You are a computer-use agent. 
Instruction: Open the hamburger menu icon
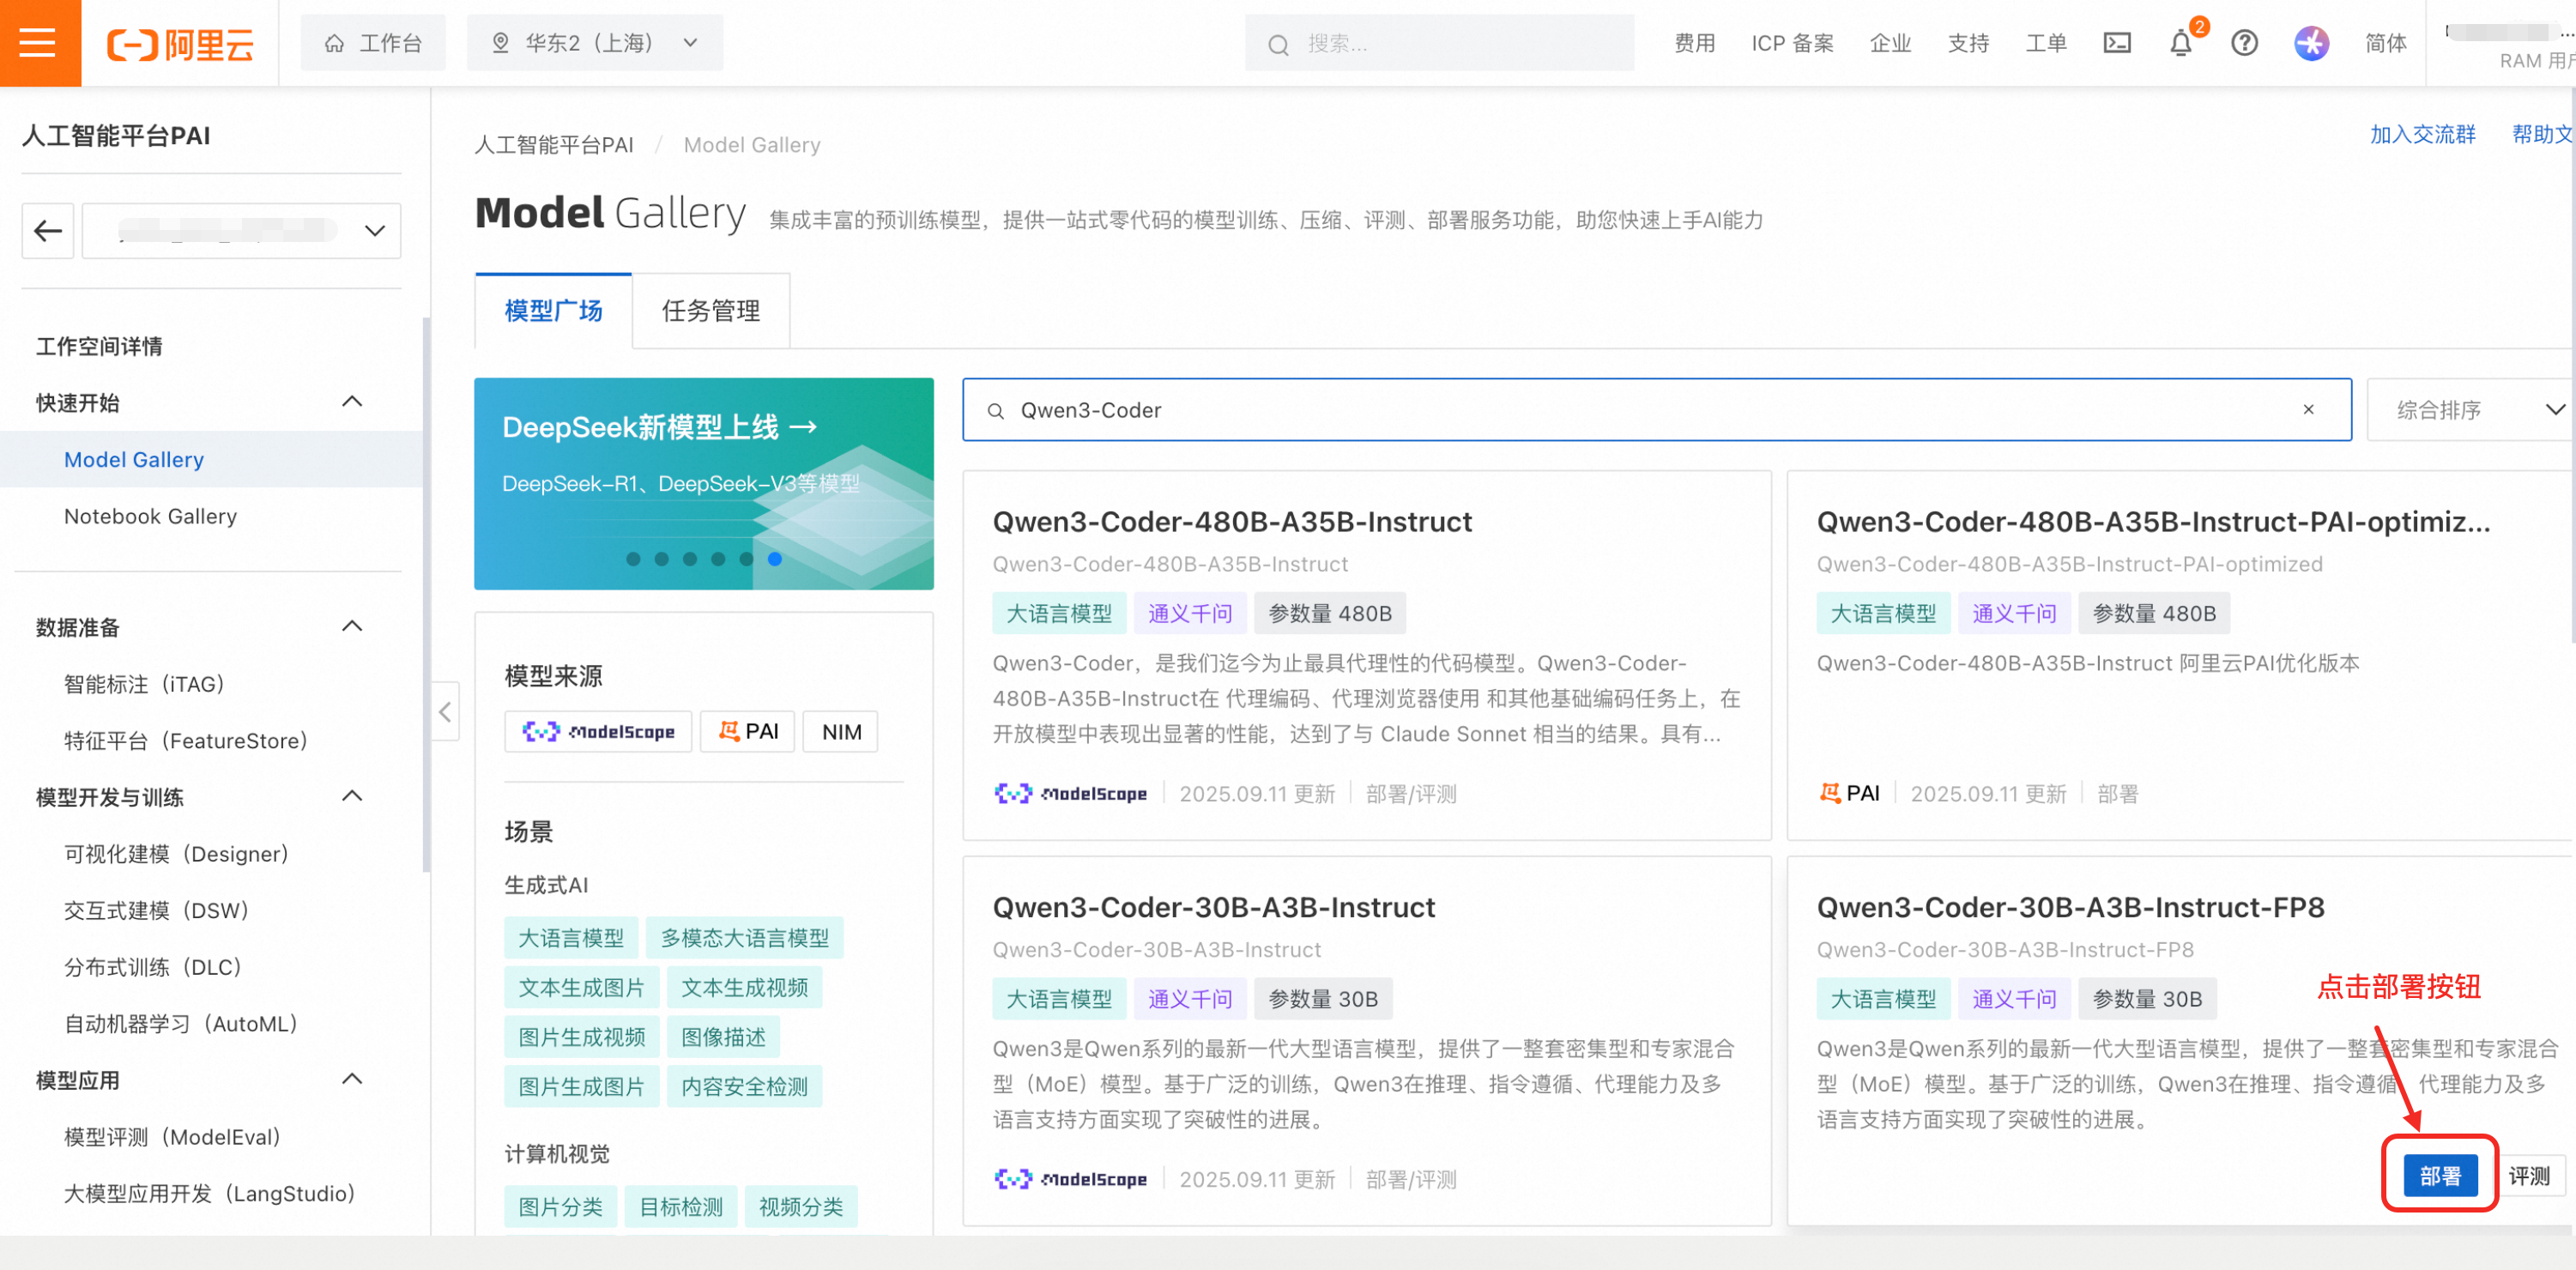(x=39, y=42)
